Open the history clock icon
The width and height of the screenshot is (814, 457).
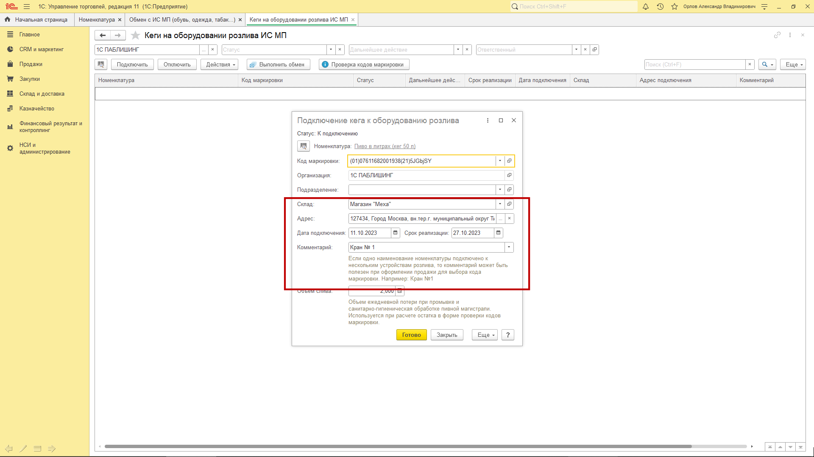point(660,6)
